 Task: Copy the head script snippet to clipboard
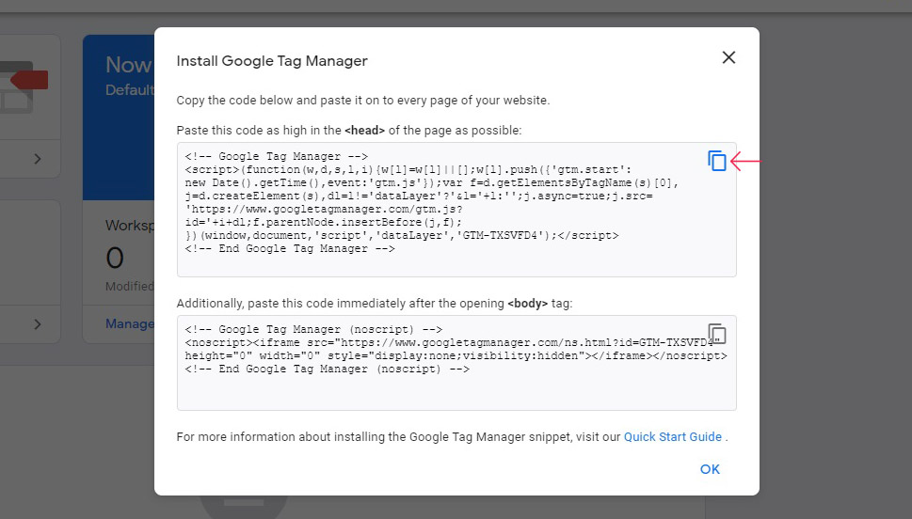717,161
